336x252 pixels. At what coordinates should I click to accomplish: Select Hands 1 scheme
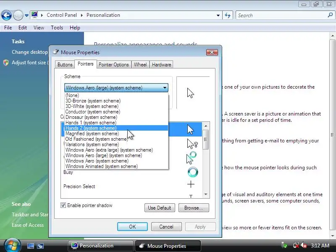coord(116,123)
